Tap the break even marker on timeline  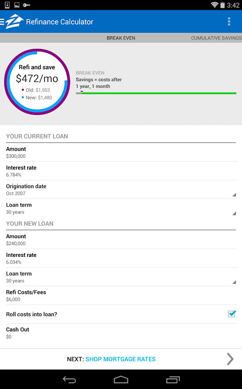click(x=81, y=92)
